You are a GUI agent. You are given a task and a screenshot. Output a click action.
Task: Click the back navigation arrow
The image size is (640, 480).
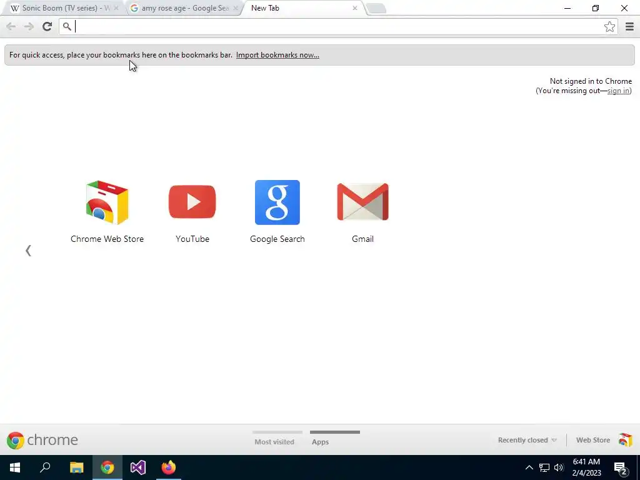(11, 26)
